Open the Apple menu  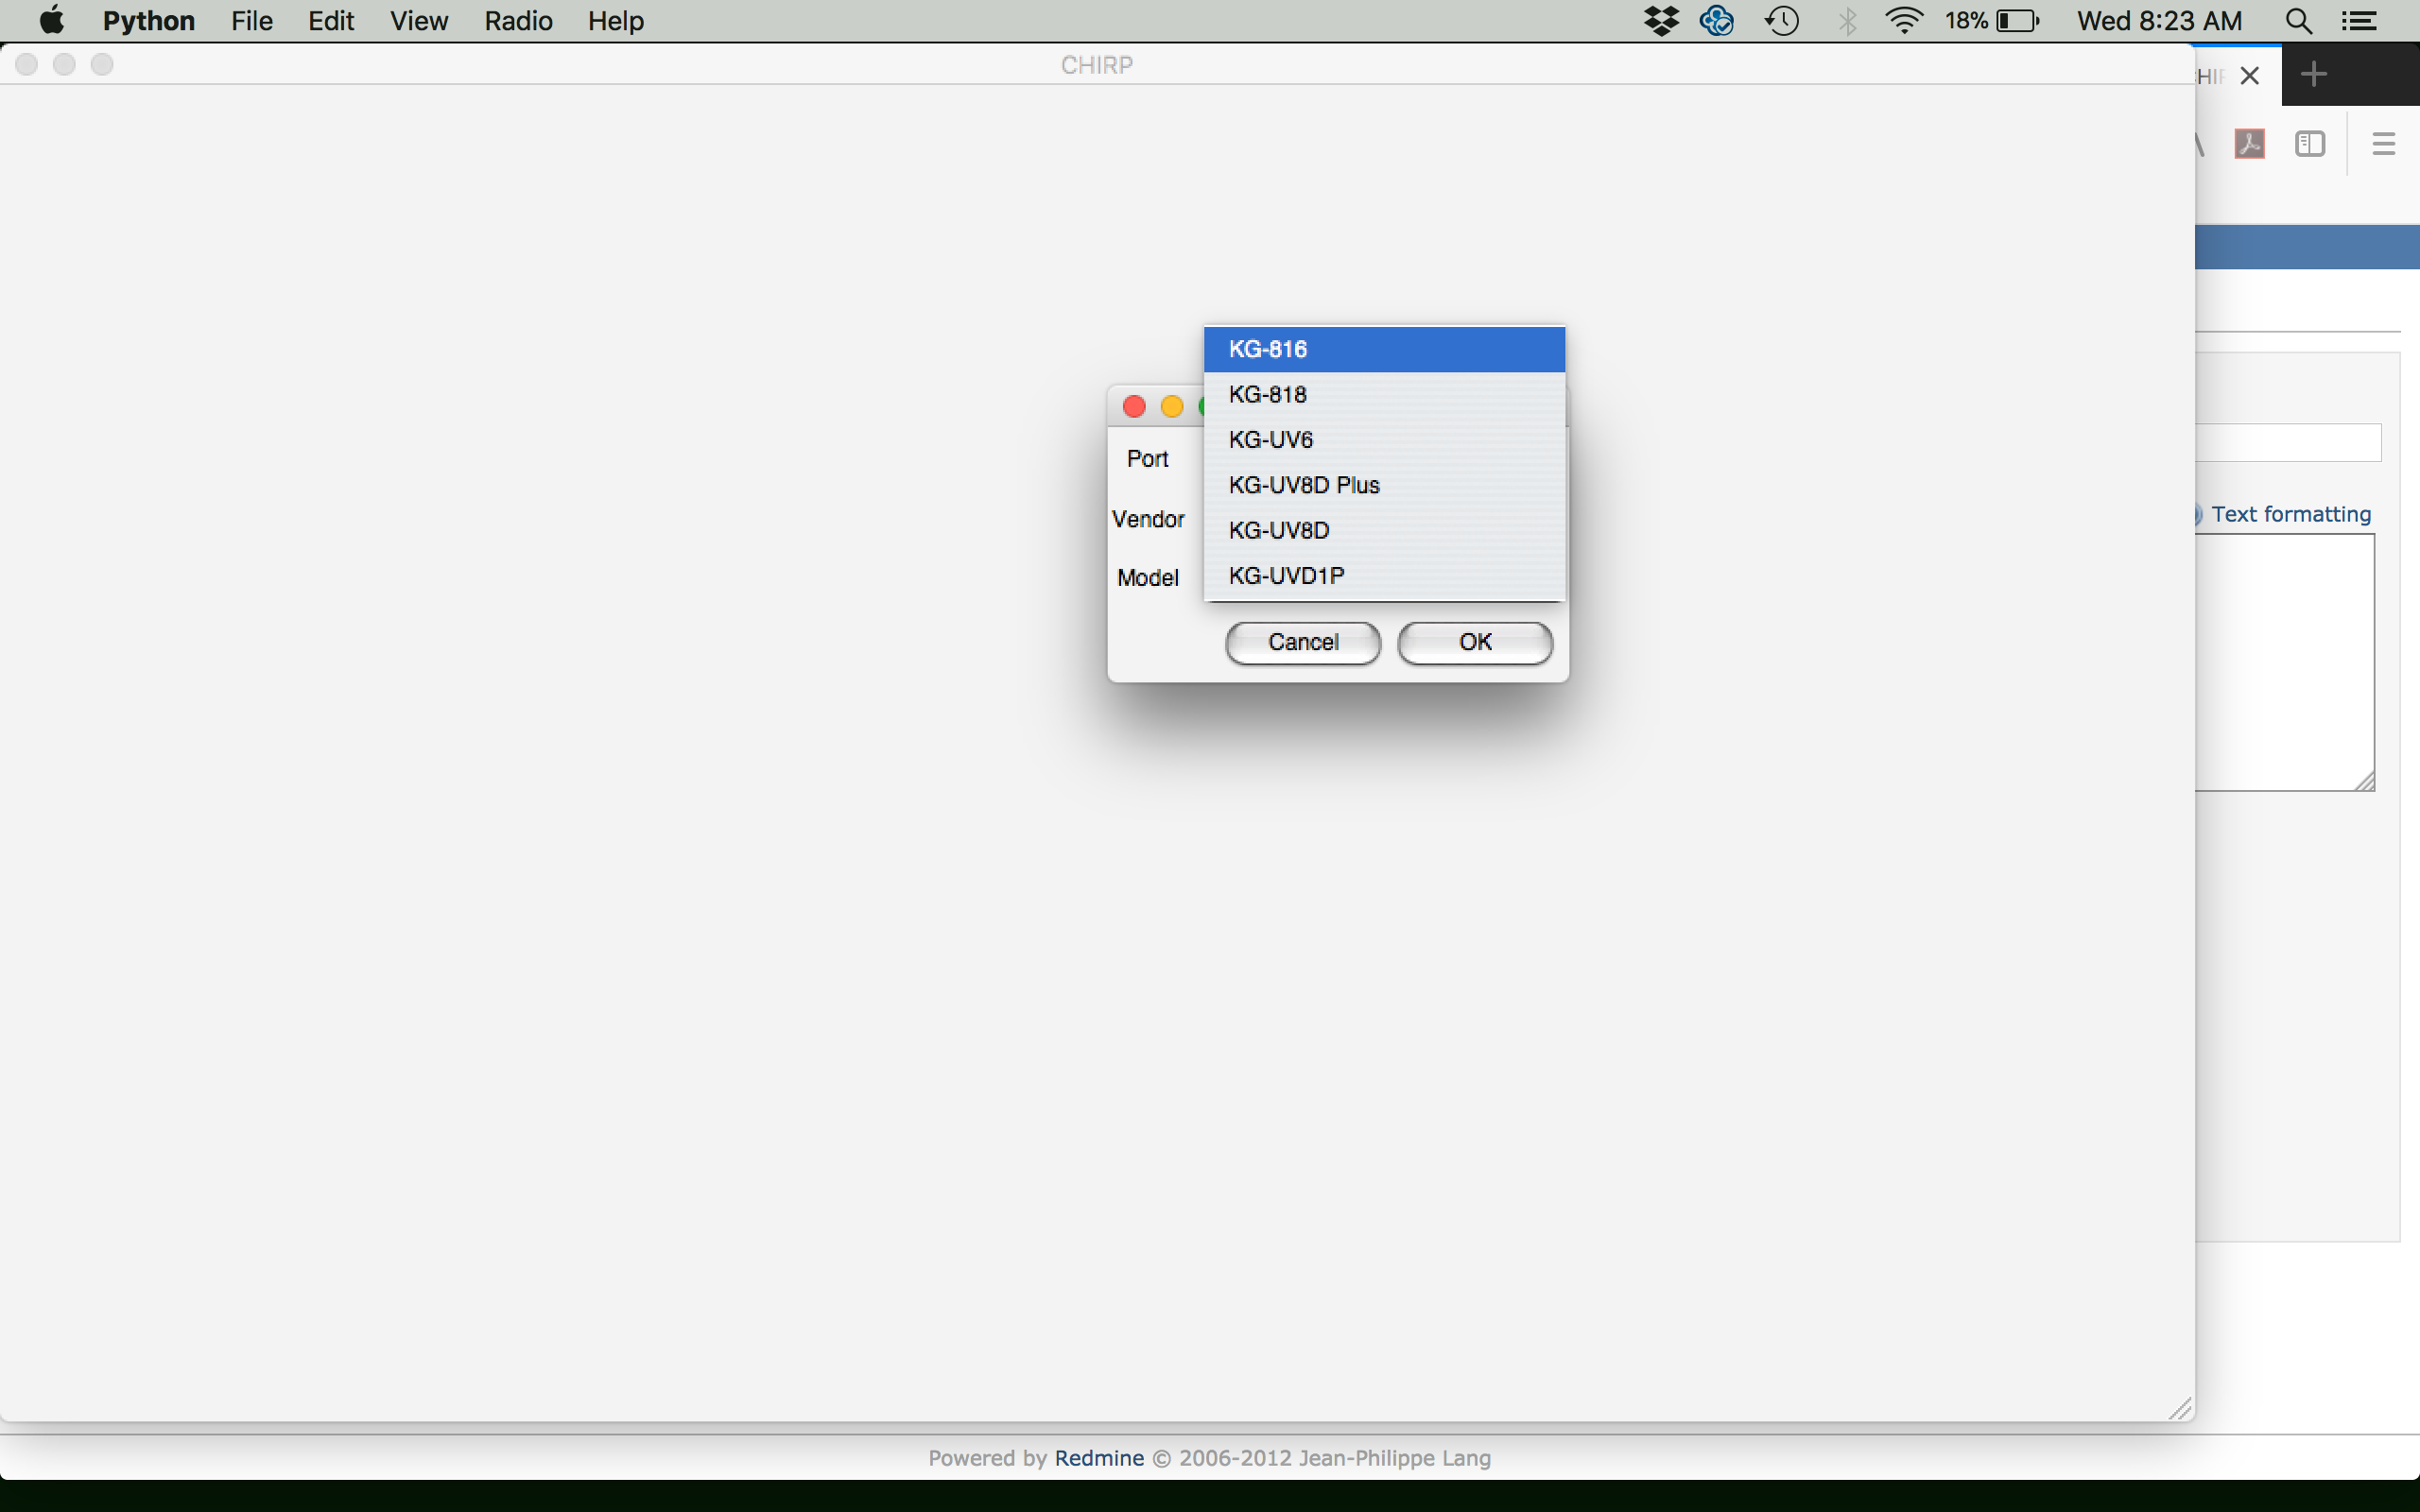[x=51, y=21]
